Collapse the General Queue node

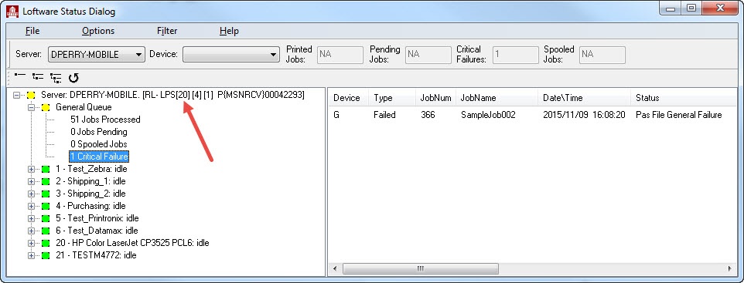point(31,107)
